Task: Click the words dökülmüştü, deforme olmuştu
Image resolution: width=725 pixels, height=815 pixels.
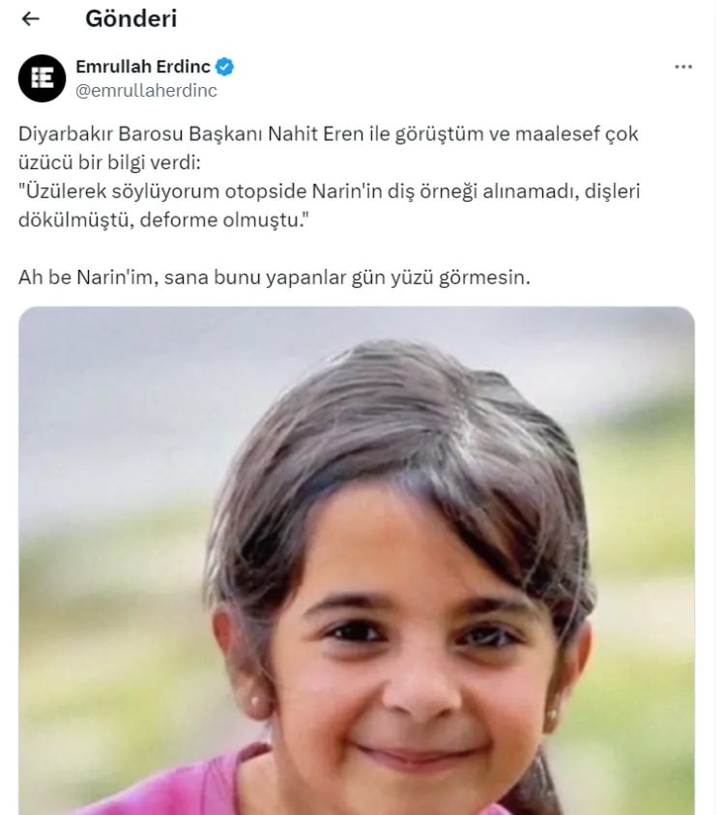Action: [163, 219]
